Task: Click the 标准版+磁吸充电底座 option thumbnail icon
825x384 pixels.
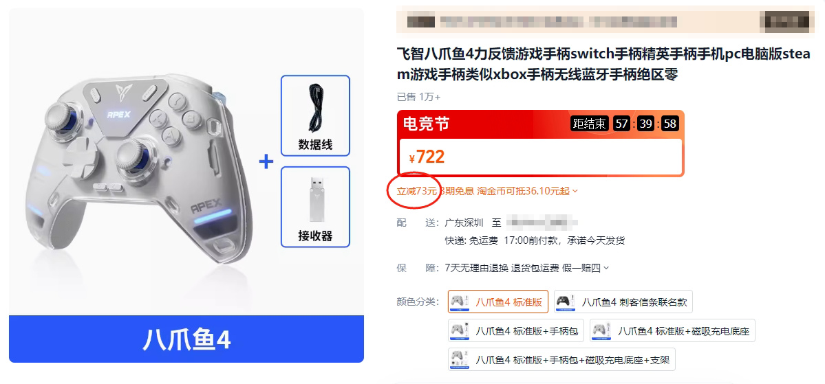Action: click(603, 330)
